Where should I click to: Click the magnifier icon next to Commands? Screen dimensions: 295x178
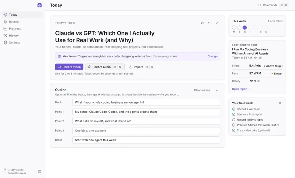click(x=260, y=5)
